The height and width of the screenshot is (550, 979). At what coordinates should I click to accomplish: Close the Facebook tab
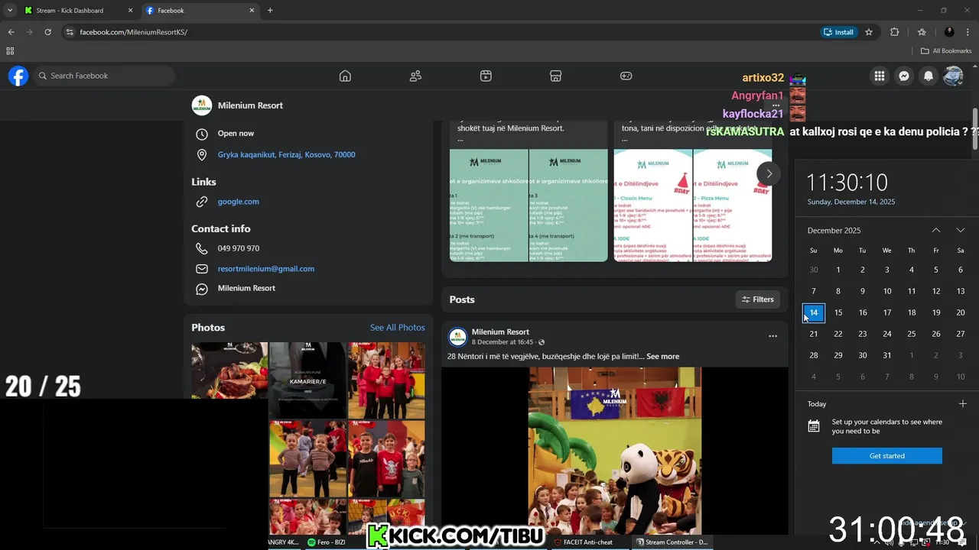252,11
